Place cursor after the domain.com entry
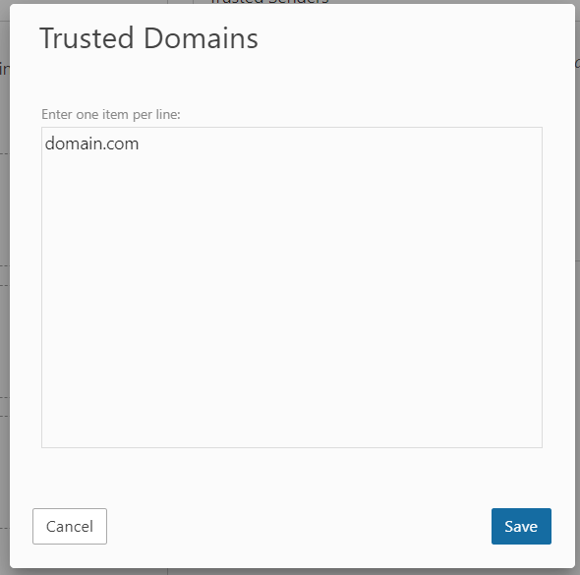 [x=140, y=144]
